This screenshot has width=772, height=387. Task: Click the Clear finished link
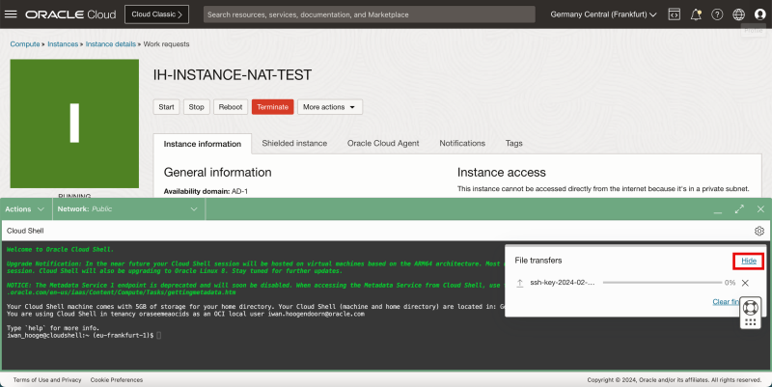pyautogui.click(x=727, y=302)
